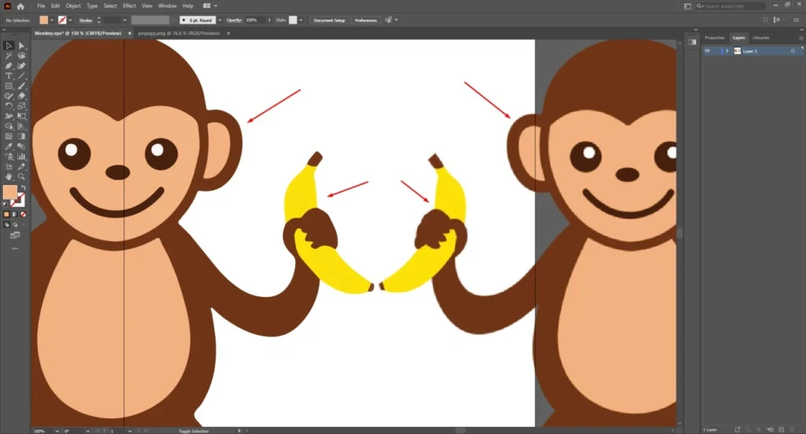The width and height of the screenshot is (806, 434).
Task: Choose the Mesh tool
Action: 9,136
